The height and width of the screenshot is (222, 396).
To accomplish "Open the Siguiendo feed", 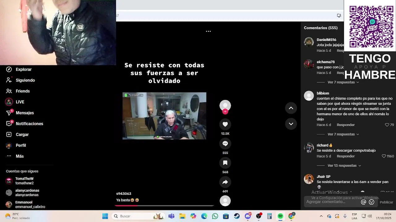I will pos(21,80).
